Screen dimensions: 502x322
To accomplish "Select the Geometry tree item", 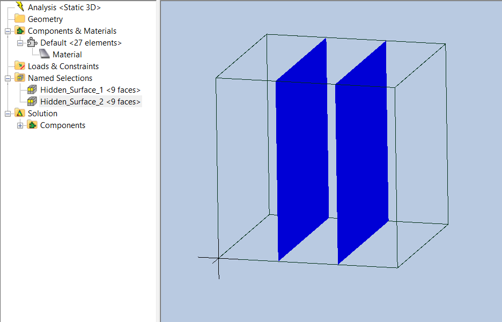I will tap(45, 19).
